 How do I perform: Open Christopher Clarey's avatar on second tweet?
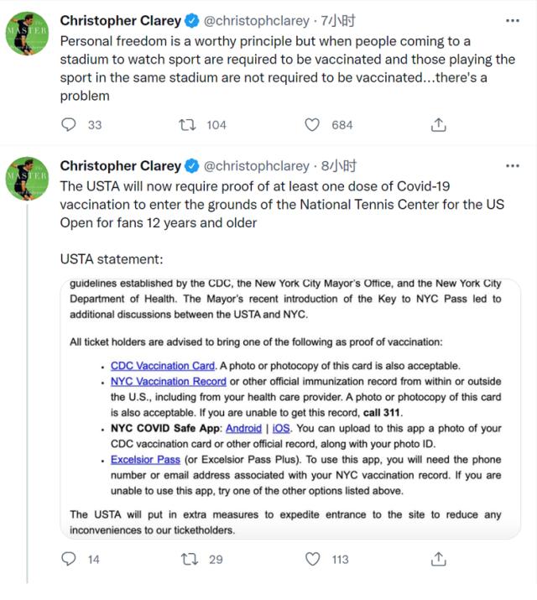click(28, 178)
